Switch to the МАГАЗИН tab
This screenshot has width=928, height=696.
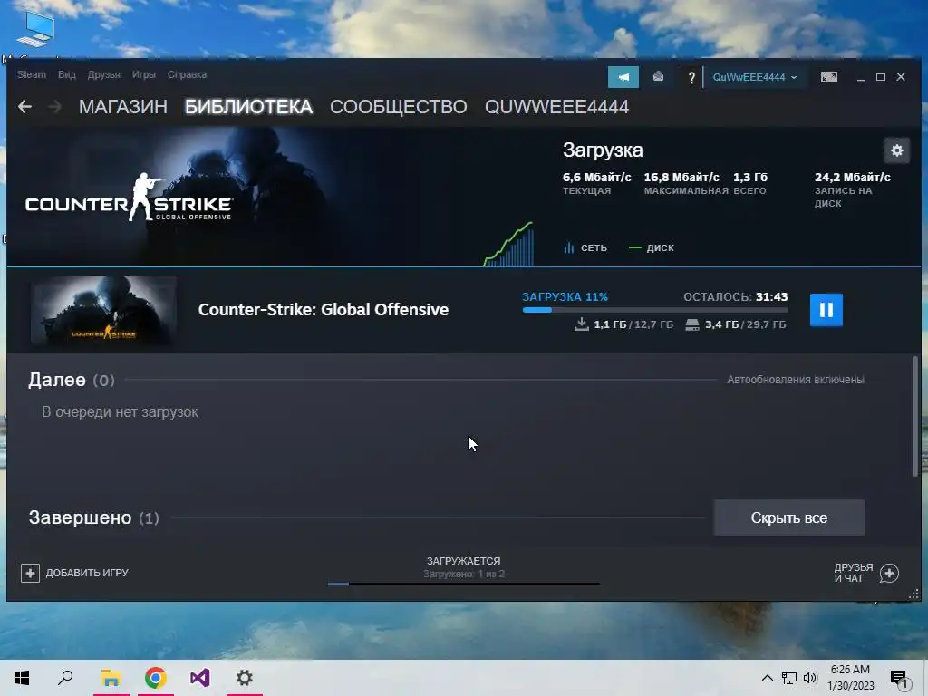point(123,107)
